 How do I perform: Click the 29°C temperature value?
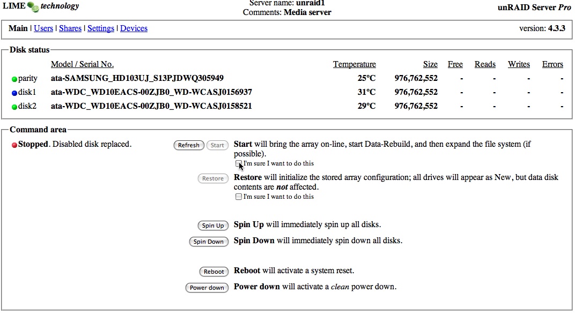[366, 106]
